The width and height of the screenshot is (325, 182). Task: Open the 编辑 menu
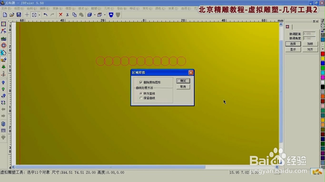click(45, 8)
